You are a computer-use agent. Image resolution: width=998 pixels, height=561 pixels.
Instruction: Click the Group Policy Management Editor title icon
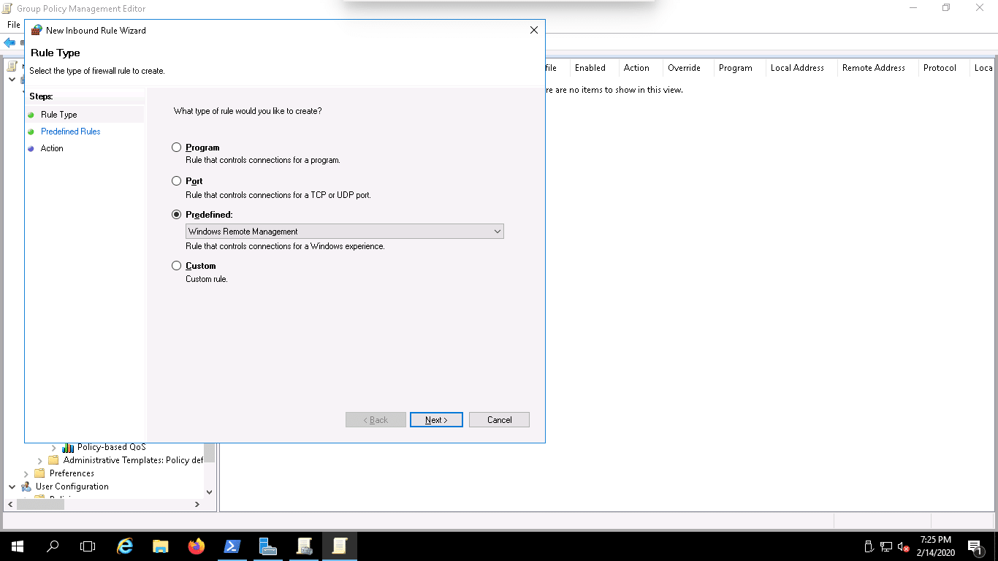(8, 9)
